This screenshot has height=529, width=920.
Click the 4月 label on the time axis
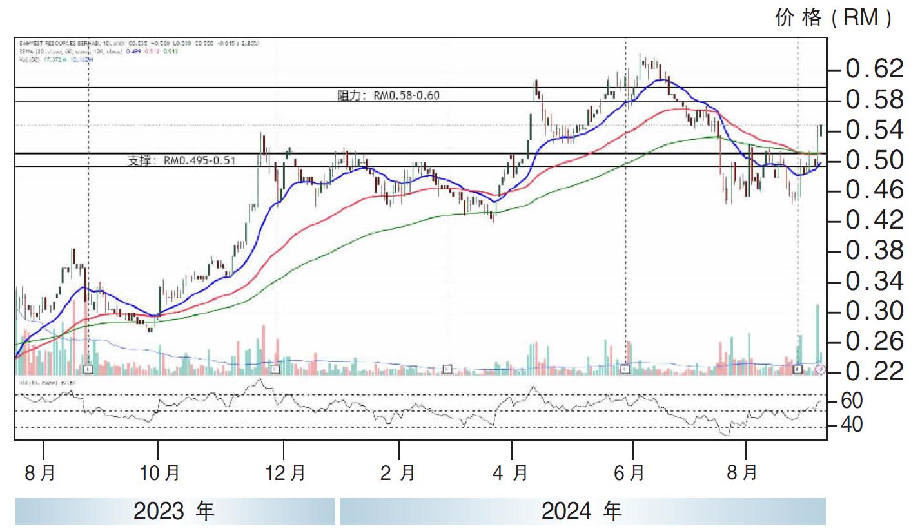[x=511, y=474]
